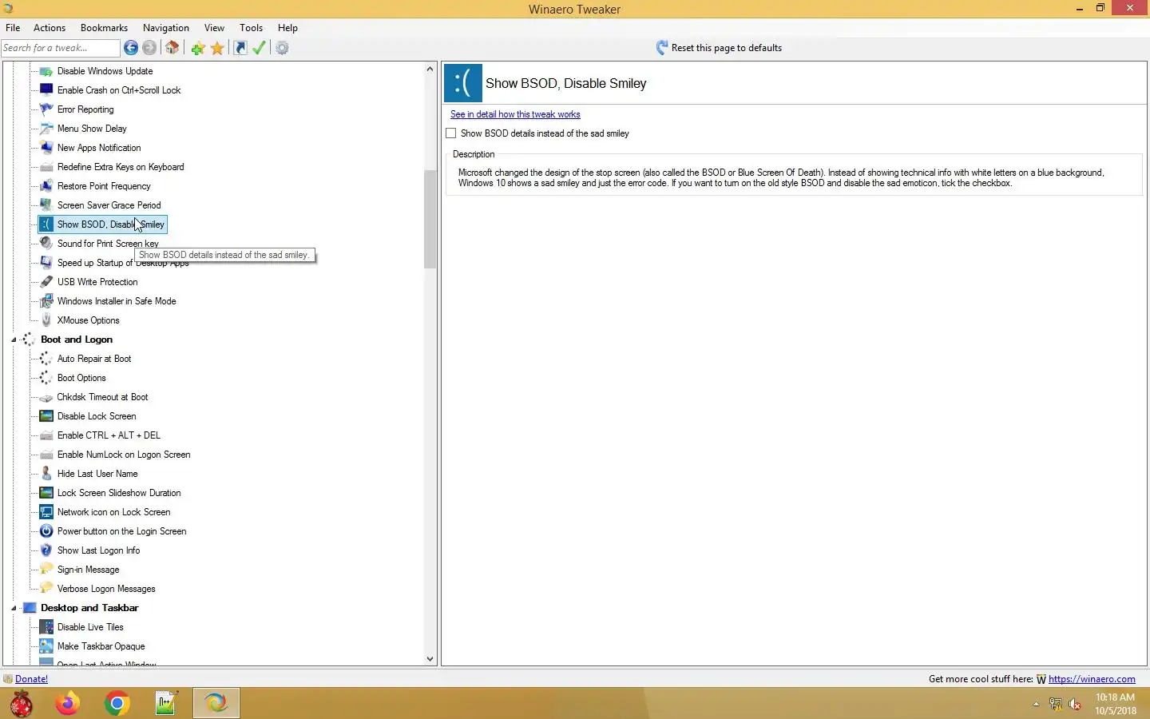Image resolution: width=1150 pixels, height=719 pixels.
Task: Click the Search for a tweak field
Action: coord(60,48)
